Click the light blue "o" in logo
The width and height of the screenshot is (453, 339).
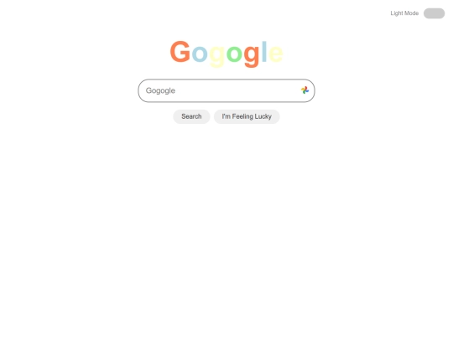(200, 54)
